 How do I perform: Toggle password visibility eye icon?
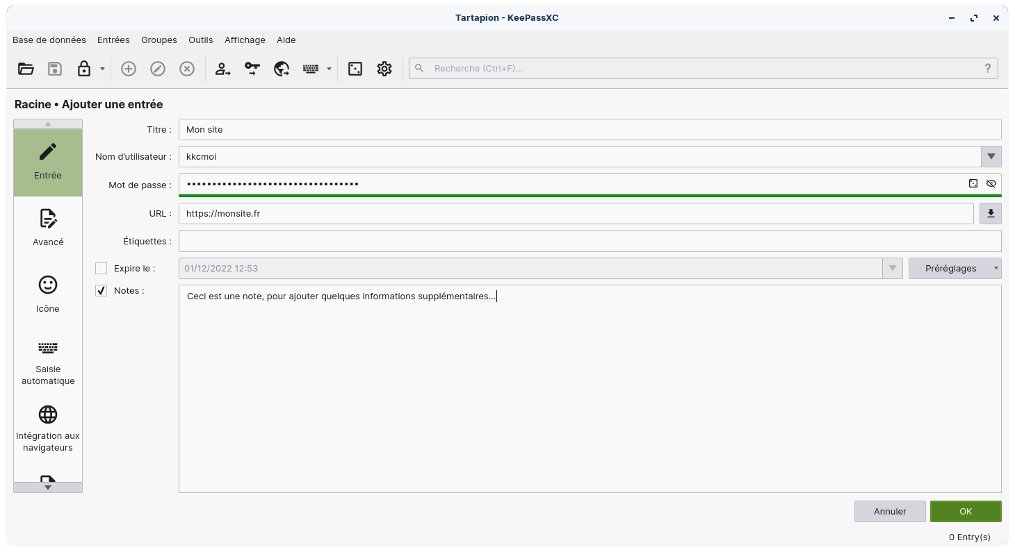(991, 184)
